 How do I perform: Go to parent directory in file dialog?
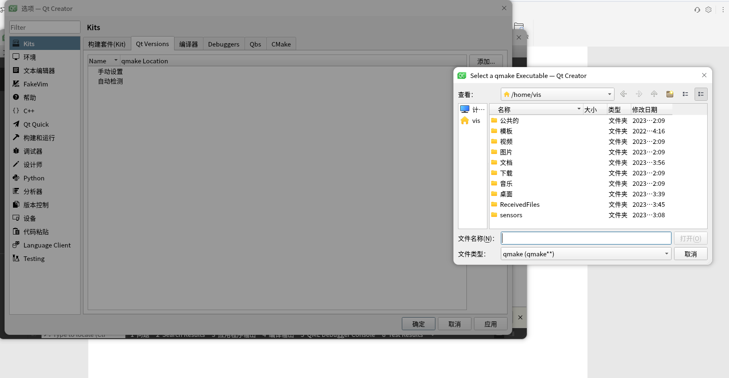click(x=654, y=94)
